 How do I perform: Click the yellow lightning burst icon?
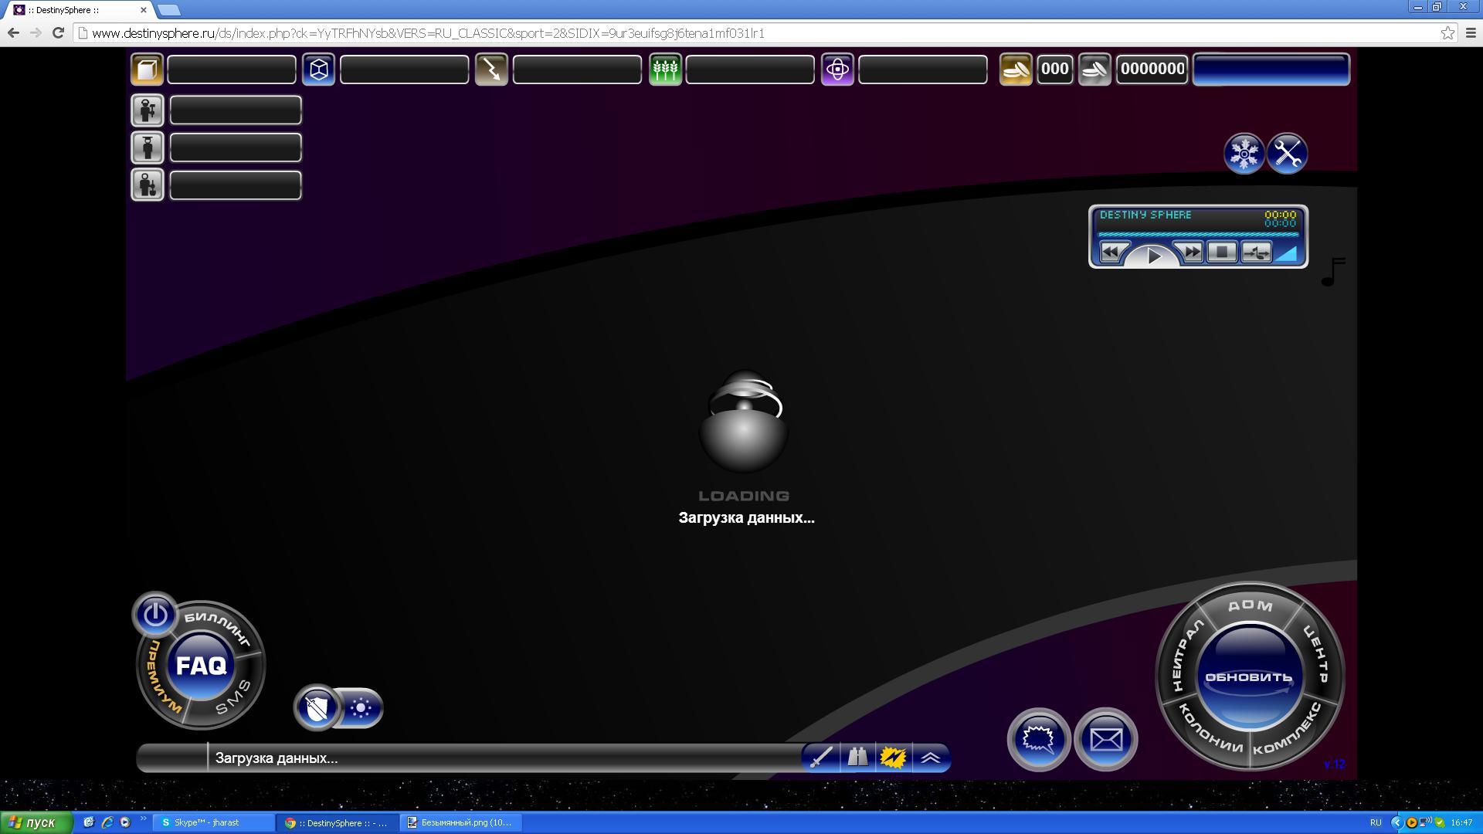(x=894, y=758)
